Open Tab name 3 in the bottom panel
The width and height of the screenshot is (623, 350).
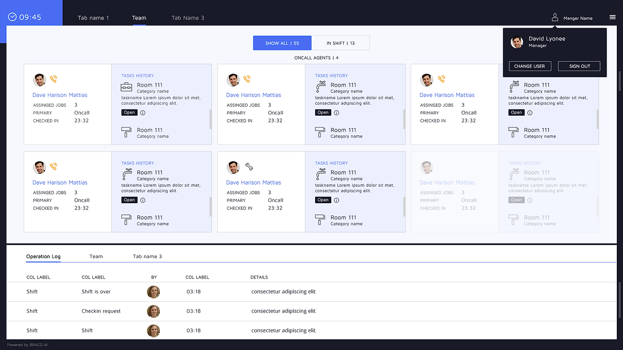[x=147, y=257]
